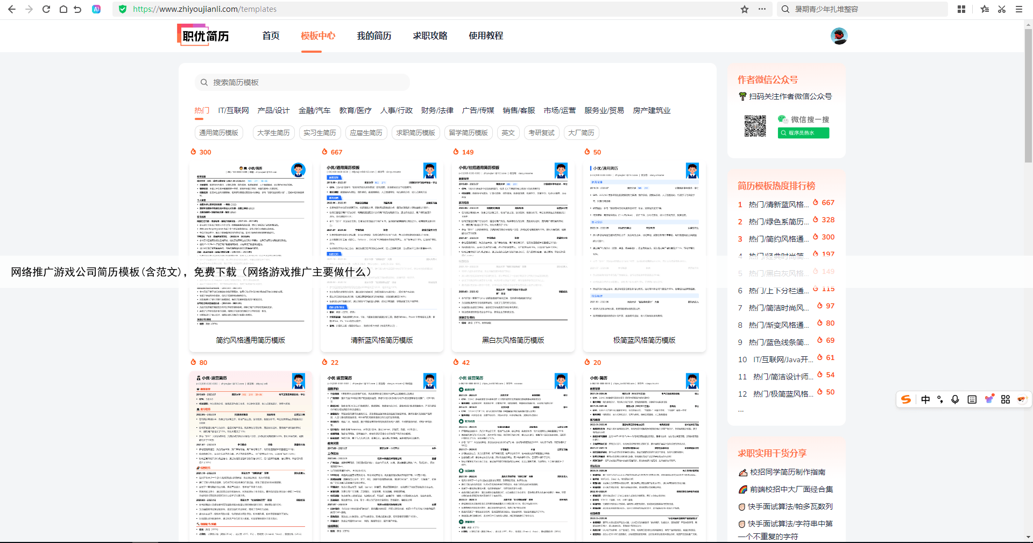
Task: Bookmark this page with the star icon
Action: pyautogui.click(x=745, y=9)
